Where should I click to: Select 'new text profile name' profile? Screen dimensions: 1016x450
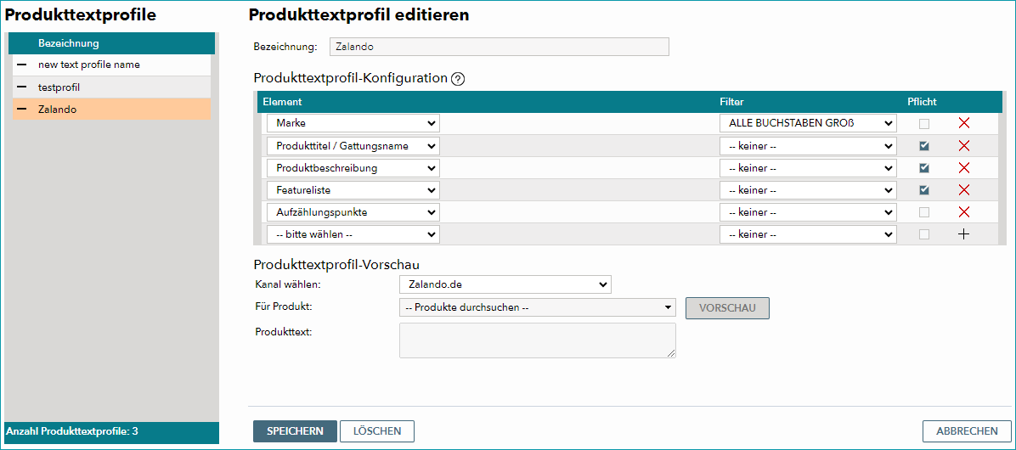[x=111, y=65]
